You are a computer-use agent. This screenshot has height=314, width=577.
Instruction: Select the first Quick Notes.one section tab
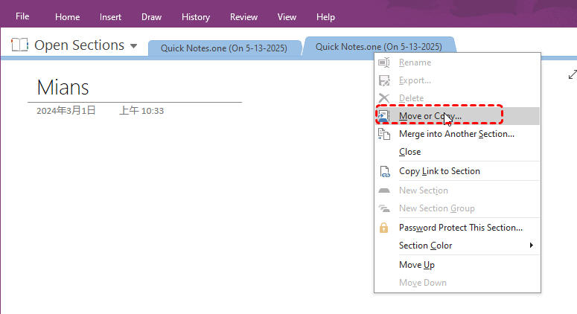click(224, 48)
